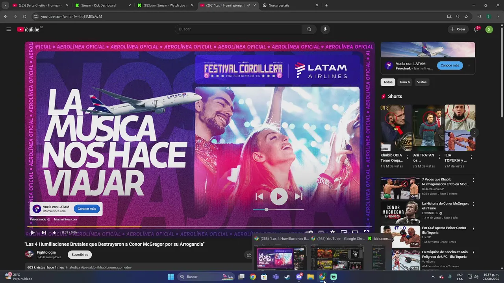The image size is (504, 283).
Task: Open options for Por Qué Apesta Pelear video
Action: pyautogui.click(x=474, y=228)
